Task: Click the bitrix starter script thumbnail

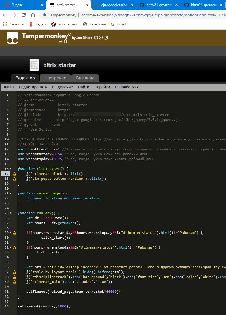Action: click(x=34, y=65)
